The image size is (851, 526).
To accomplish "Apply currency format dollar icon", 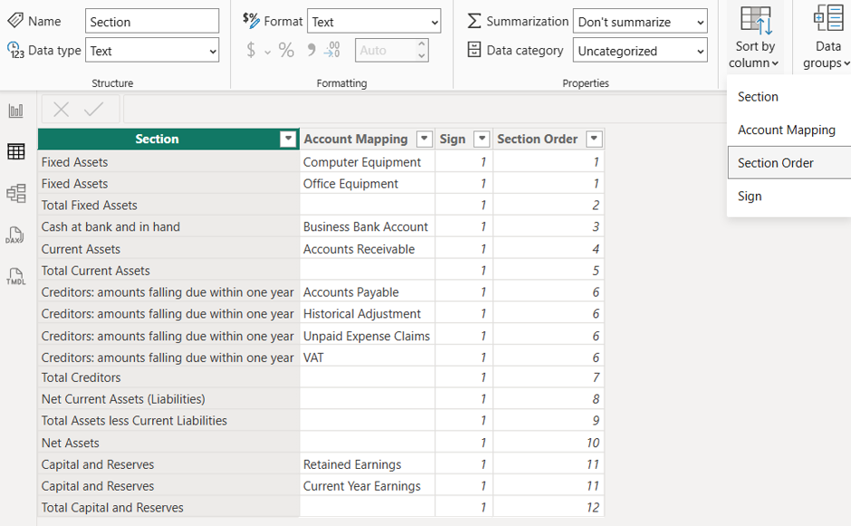I will [x=251, y=51].
